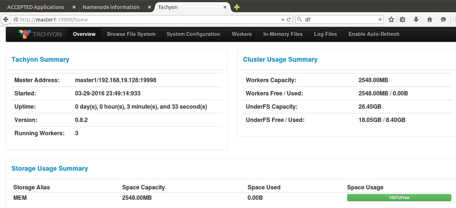
Task: Open the downloads arrow icon
Action: click(x=416, y=20)
